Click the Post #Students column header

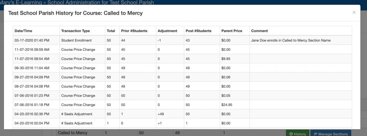point(199,31)
